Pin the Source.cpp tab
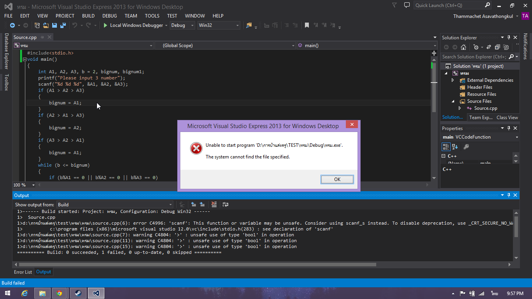 (x=42, y=37)
